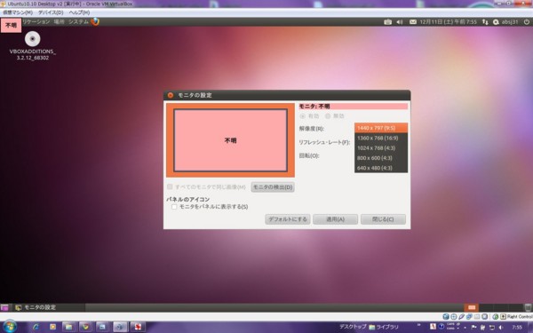Open the Windows Start button

[9, 327]
